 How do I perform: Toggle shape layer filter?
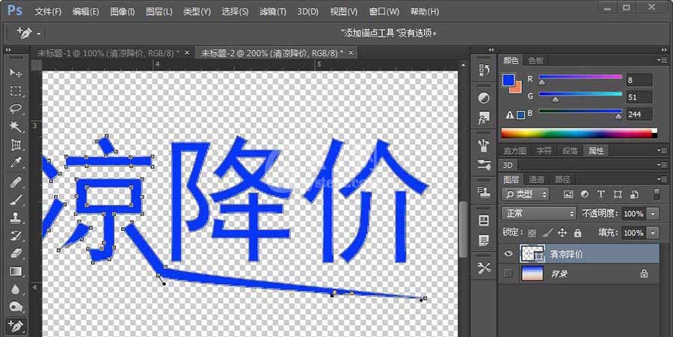tap(618, 194)
